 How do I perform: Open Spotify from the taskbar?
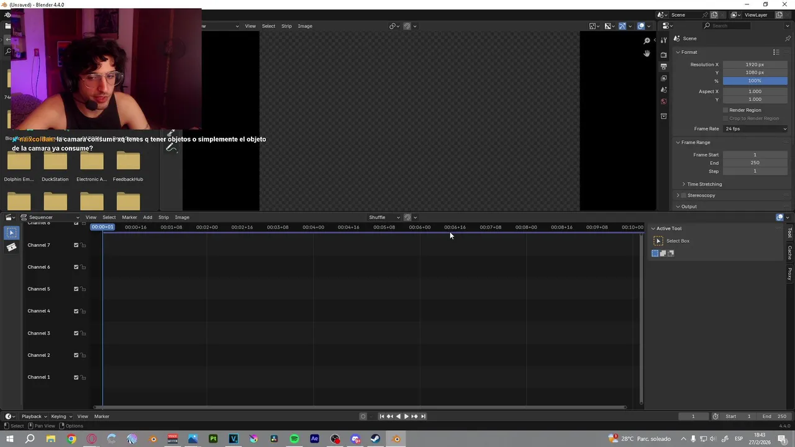tap(294, 439)
